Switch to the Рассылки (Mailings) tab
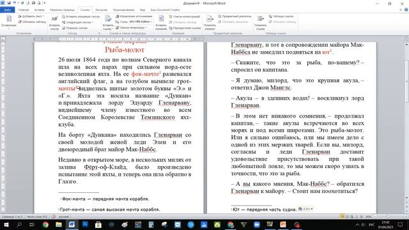 [x=101, y=10]
